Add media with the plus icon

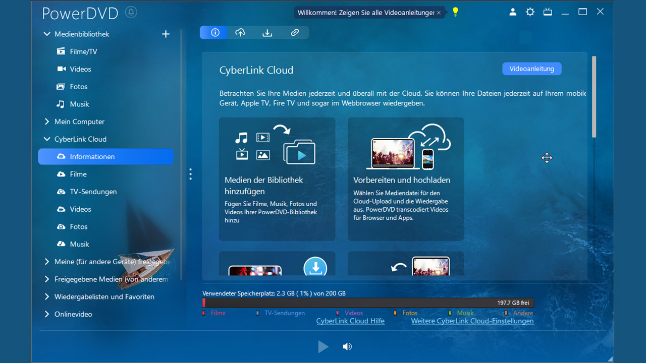(x=166, y=34)
